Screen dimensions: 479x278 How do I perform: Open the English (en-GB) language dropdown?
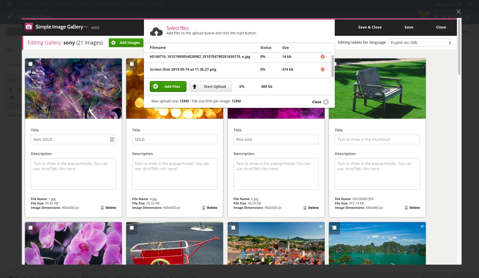(420, 43)
